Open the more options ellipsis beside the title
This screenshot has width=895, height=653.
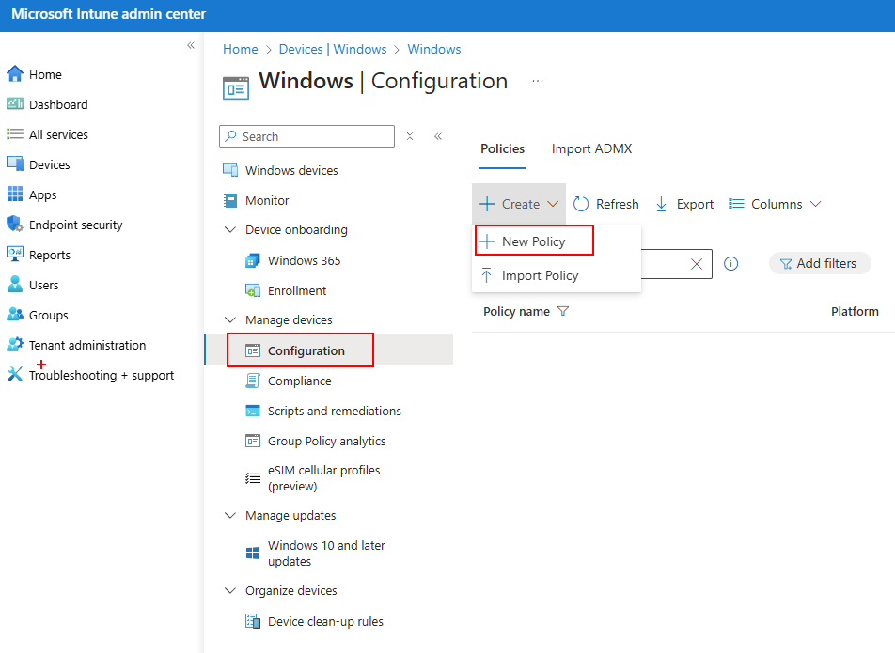click(537, 81)
